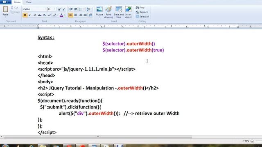Toggle Italic formatting

(30, 15)
